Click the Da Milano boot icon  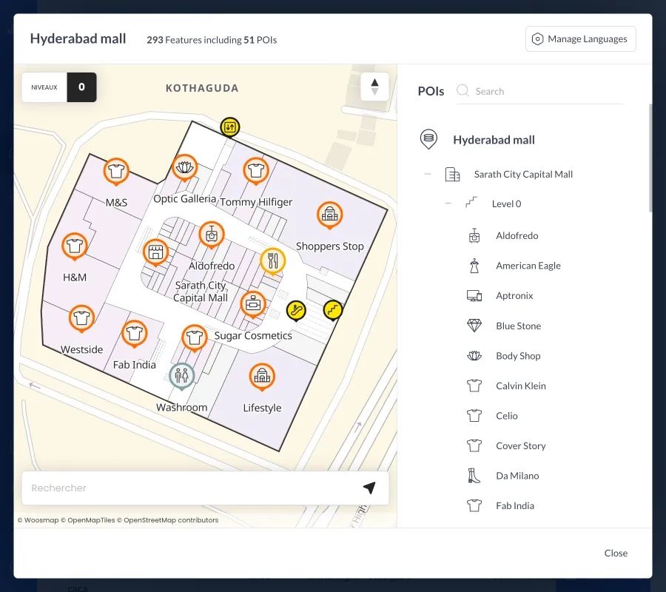[x=474, y=476]
